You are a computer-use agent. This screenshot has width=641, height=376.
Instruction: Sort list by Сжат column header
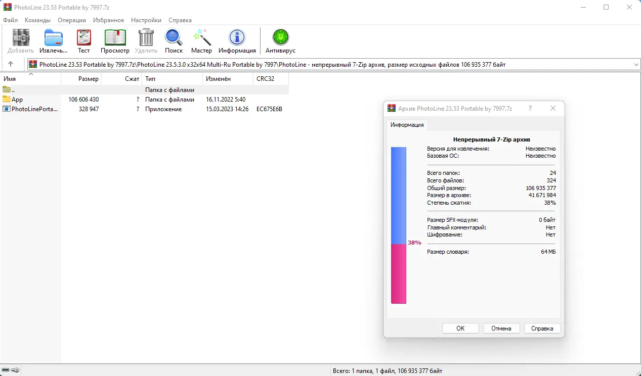(x=121, y=79)
